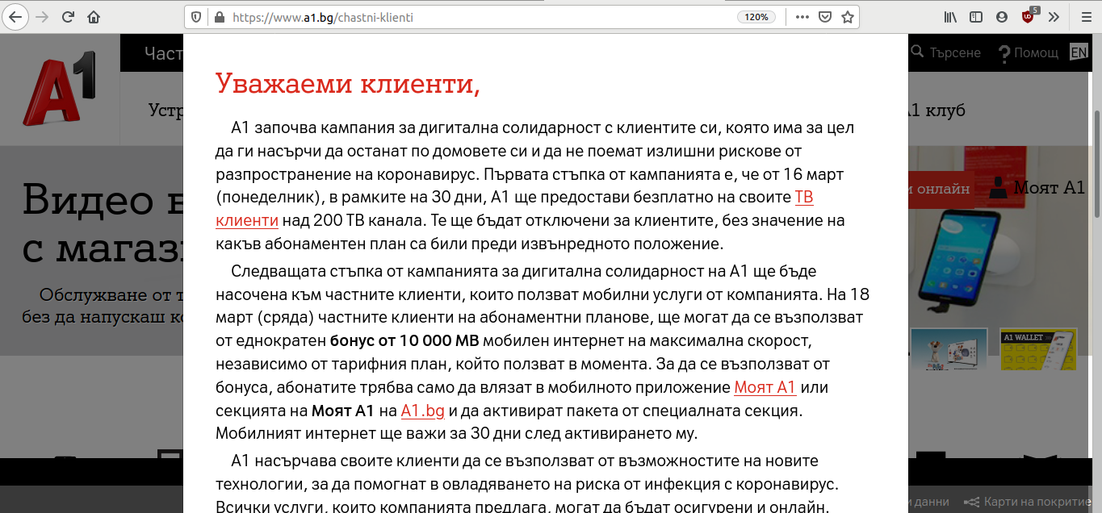Open Помощ help page
Viewport: 1102px width, 513px height.
(1029, 53)
